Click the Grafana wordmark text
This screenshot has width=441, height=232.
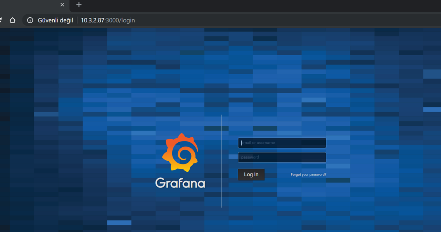point(180,183)
